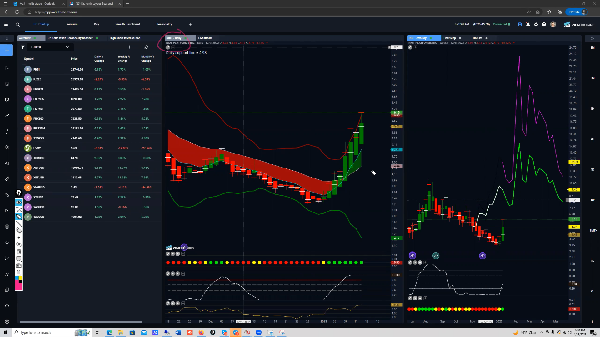600x337 pixels.
Task: Pick the blue color swatch in palette
Action: [17, 278]
